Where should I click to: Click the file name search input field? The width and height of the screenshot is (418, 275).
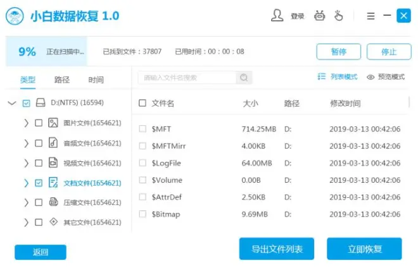189,78
